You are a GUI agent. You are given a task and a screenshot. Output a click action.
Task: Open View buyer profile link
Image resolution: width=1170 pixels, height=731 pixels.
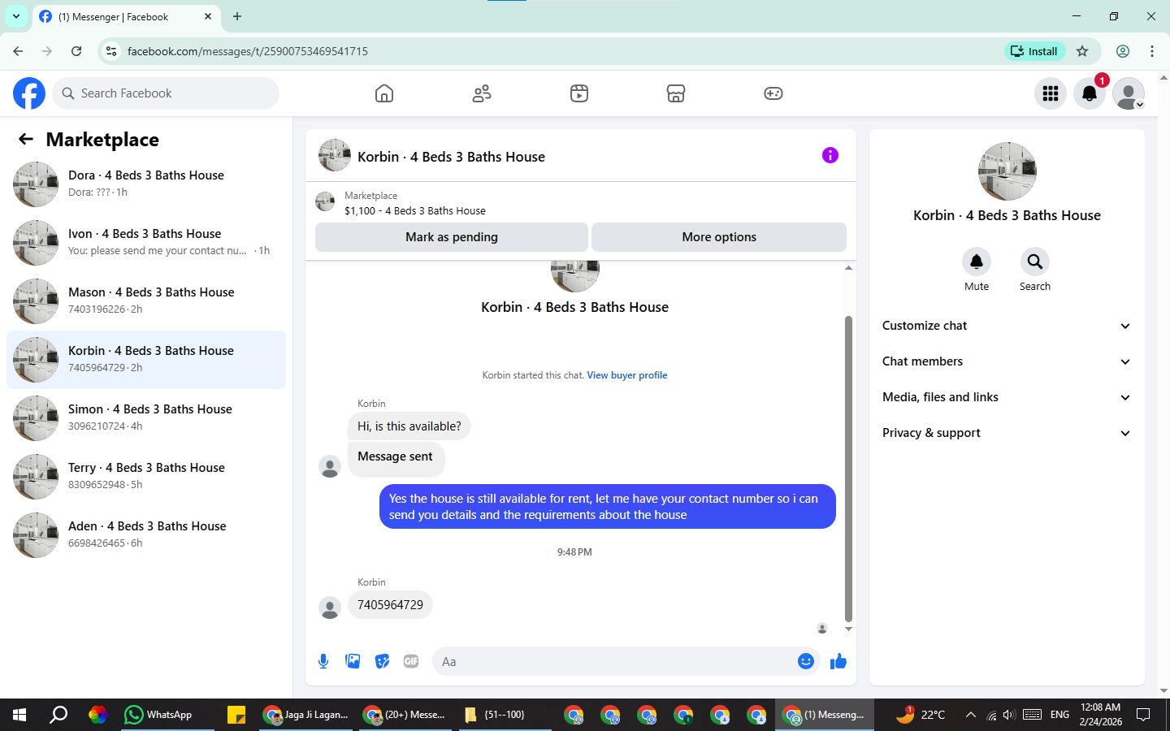click(627, 375)
